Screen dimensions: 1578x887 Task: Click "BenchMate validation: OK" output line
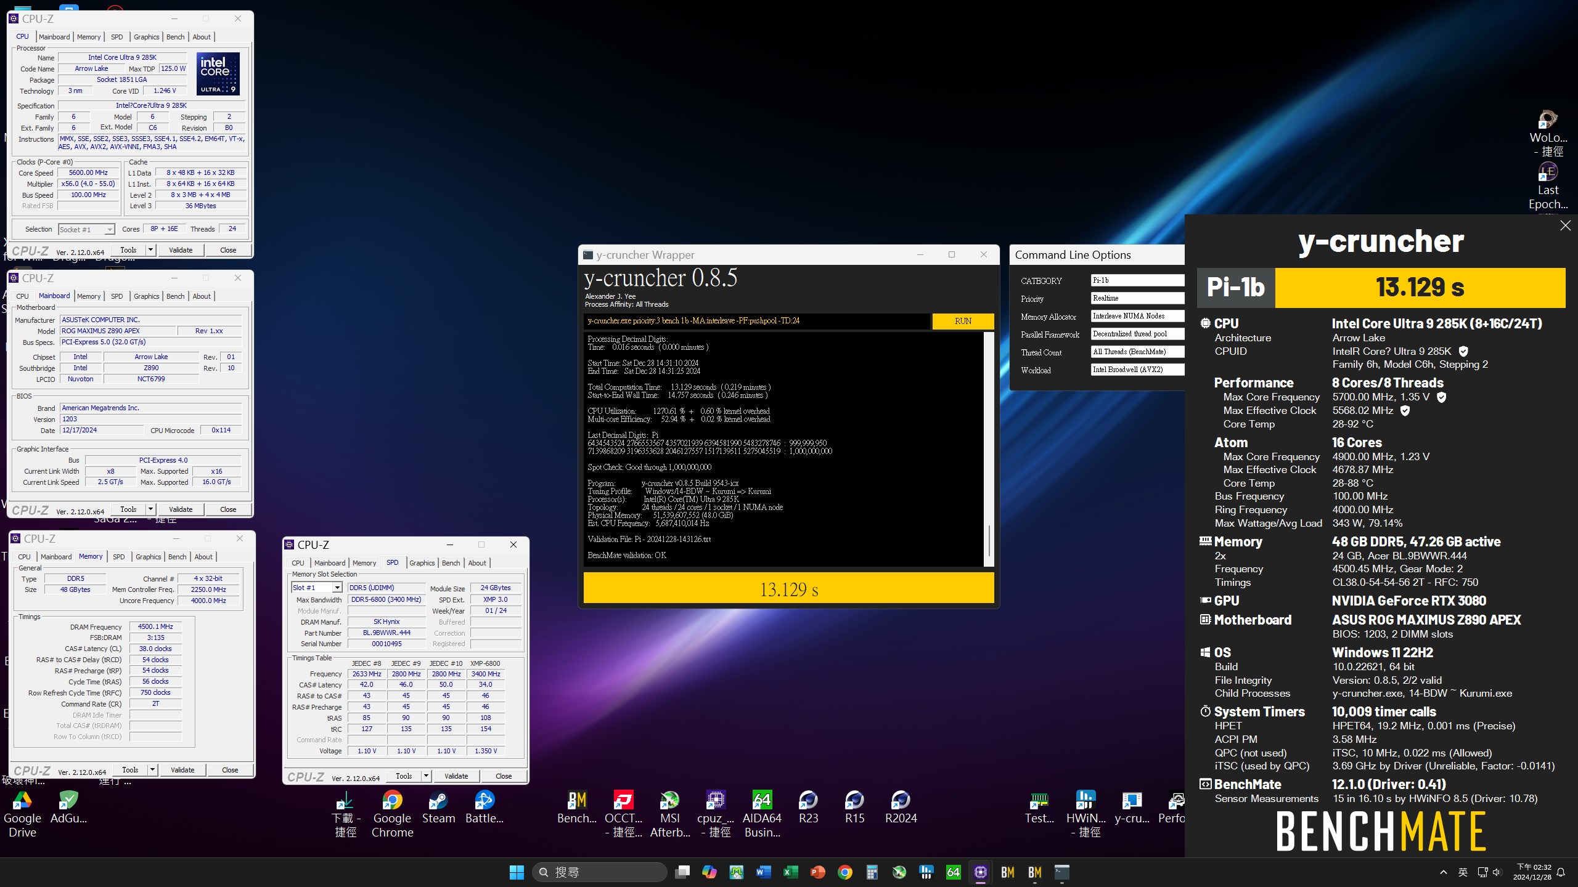(x=627, y=555)
